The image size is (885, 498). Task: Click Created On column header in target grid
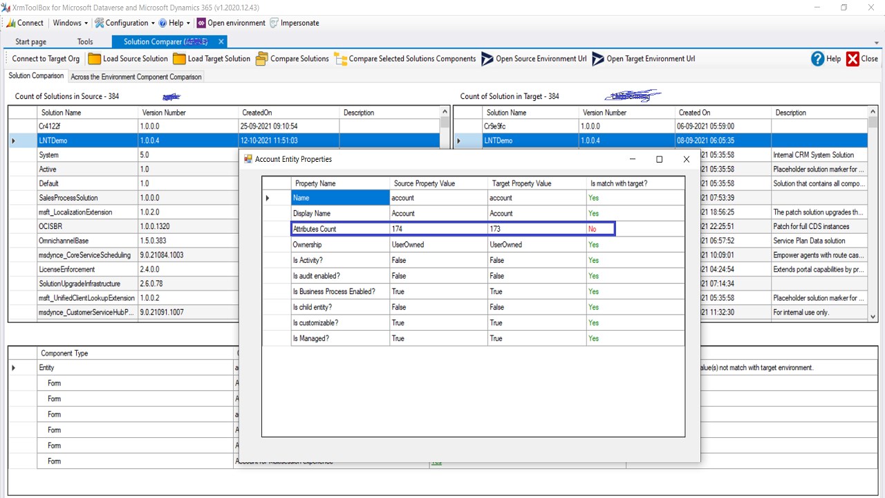(x=723, y=112)
